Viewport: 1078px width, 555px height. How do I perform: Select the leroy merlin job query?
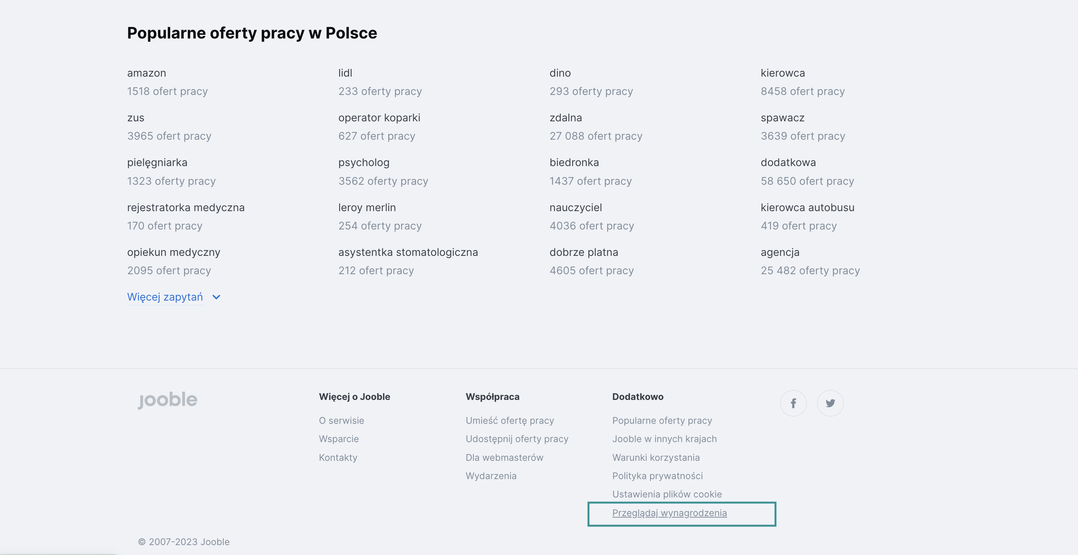tap(367, 207)
